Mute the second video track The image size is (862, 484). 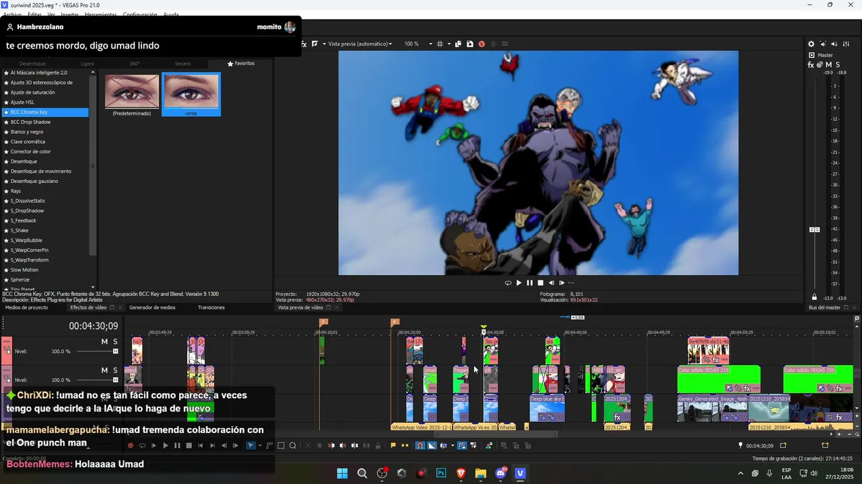(x=104, y=370)
